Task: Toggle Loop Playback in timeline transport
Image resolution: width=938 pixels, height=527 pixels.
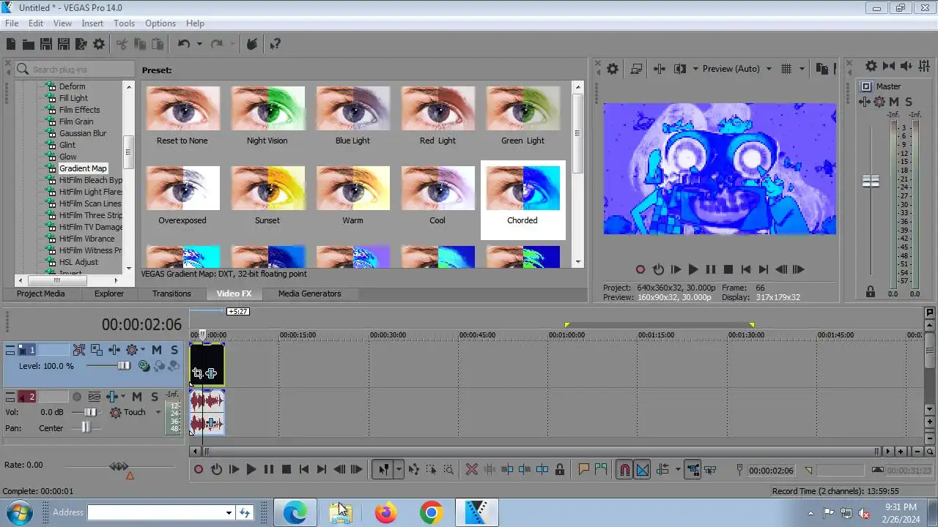Action: coord(216,470)
